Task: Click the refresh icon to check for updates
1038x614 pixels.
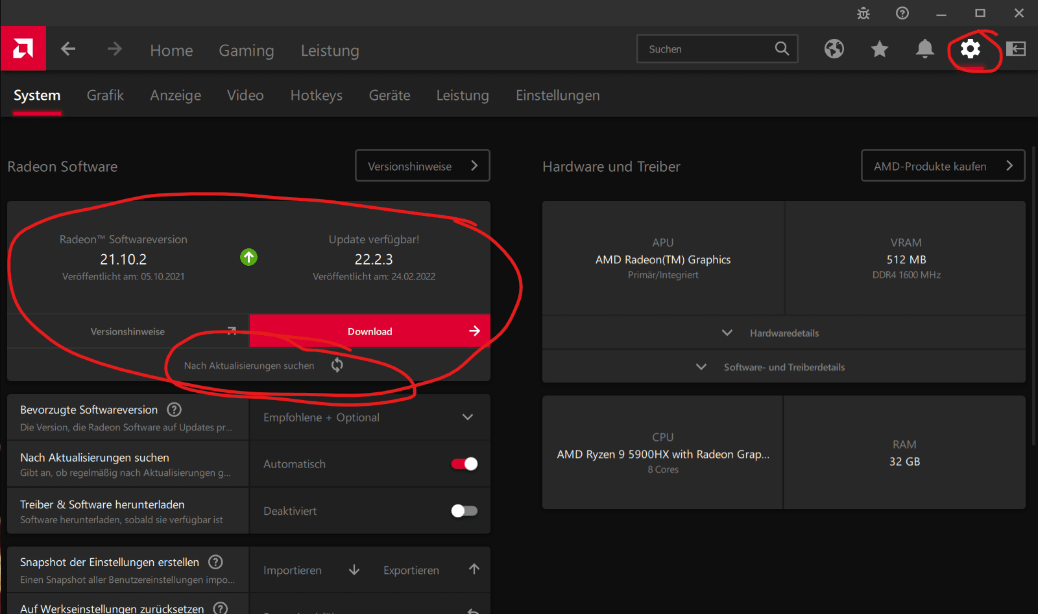Action: point(337,365)
